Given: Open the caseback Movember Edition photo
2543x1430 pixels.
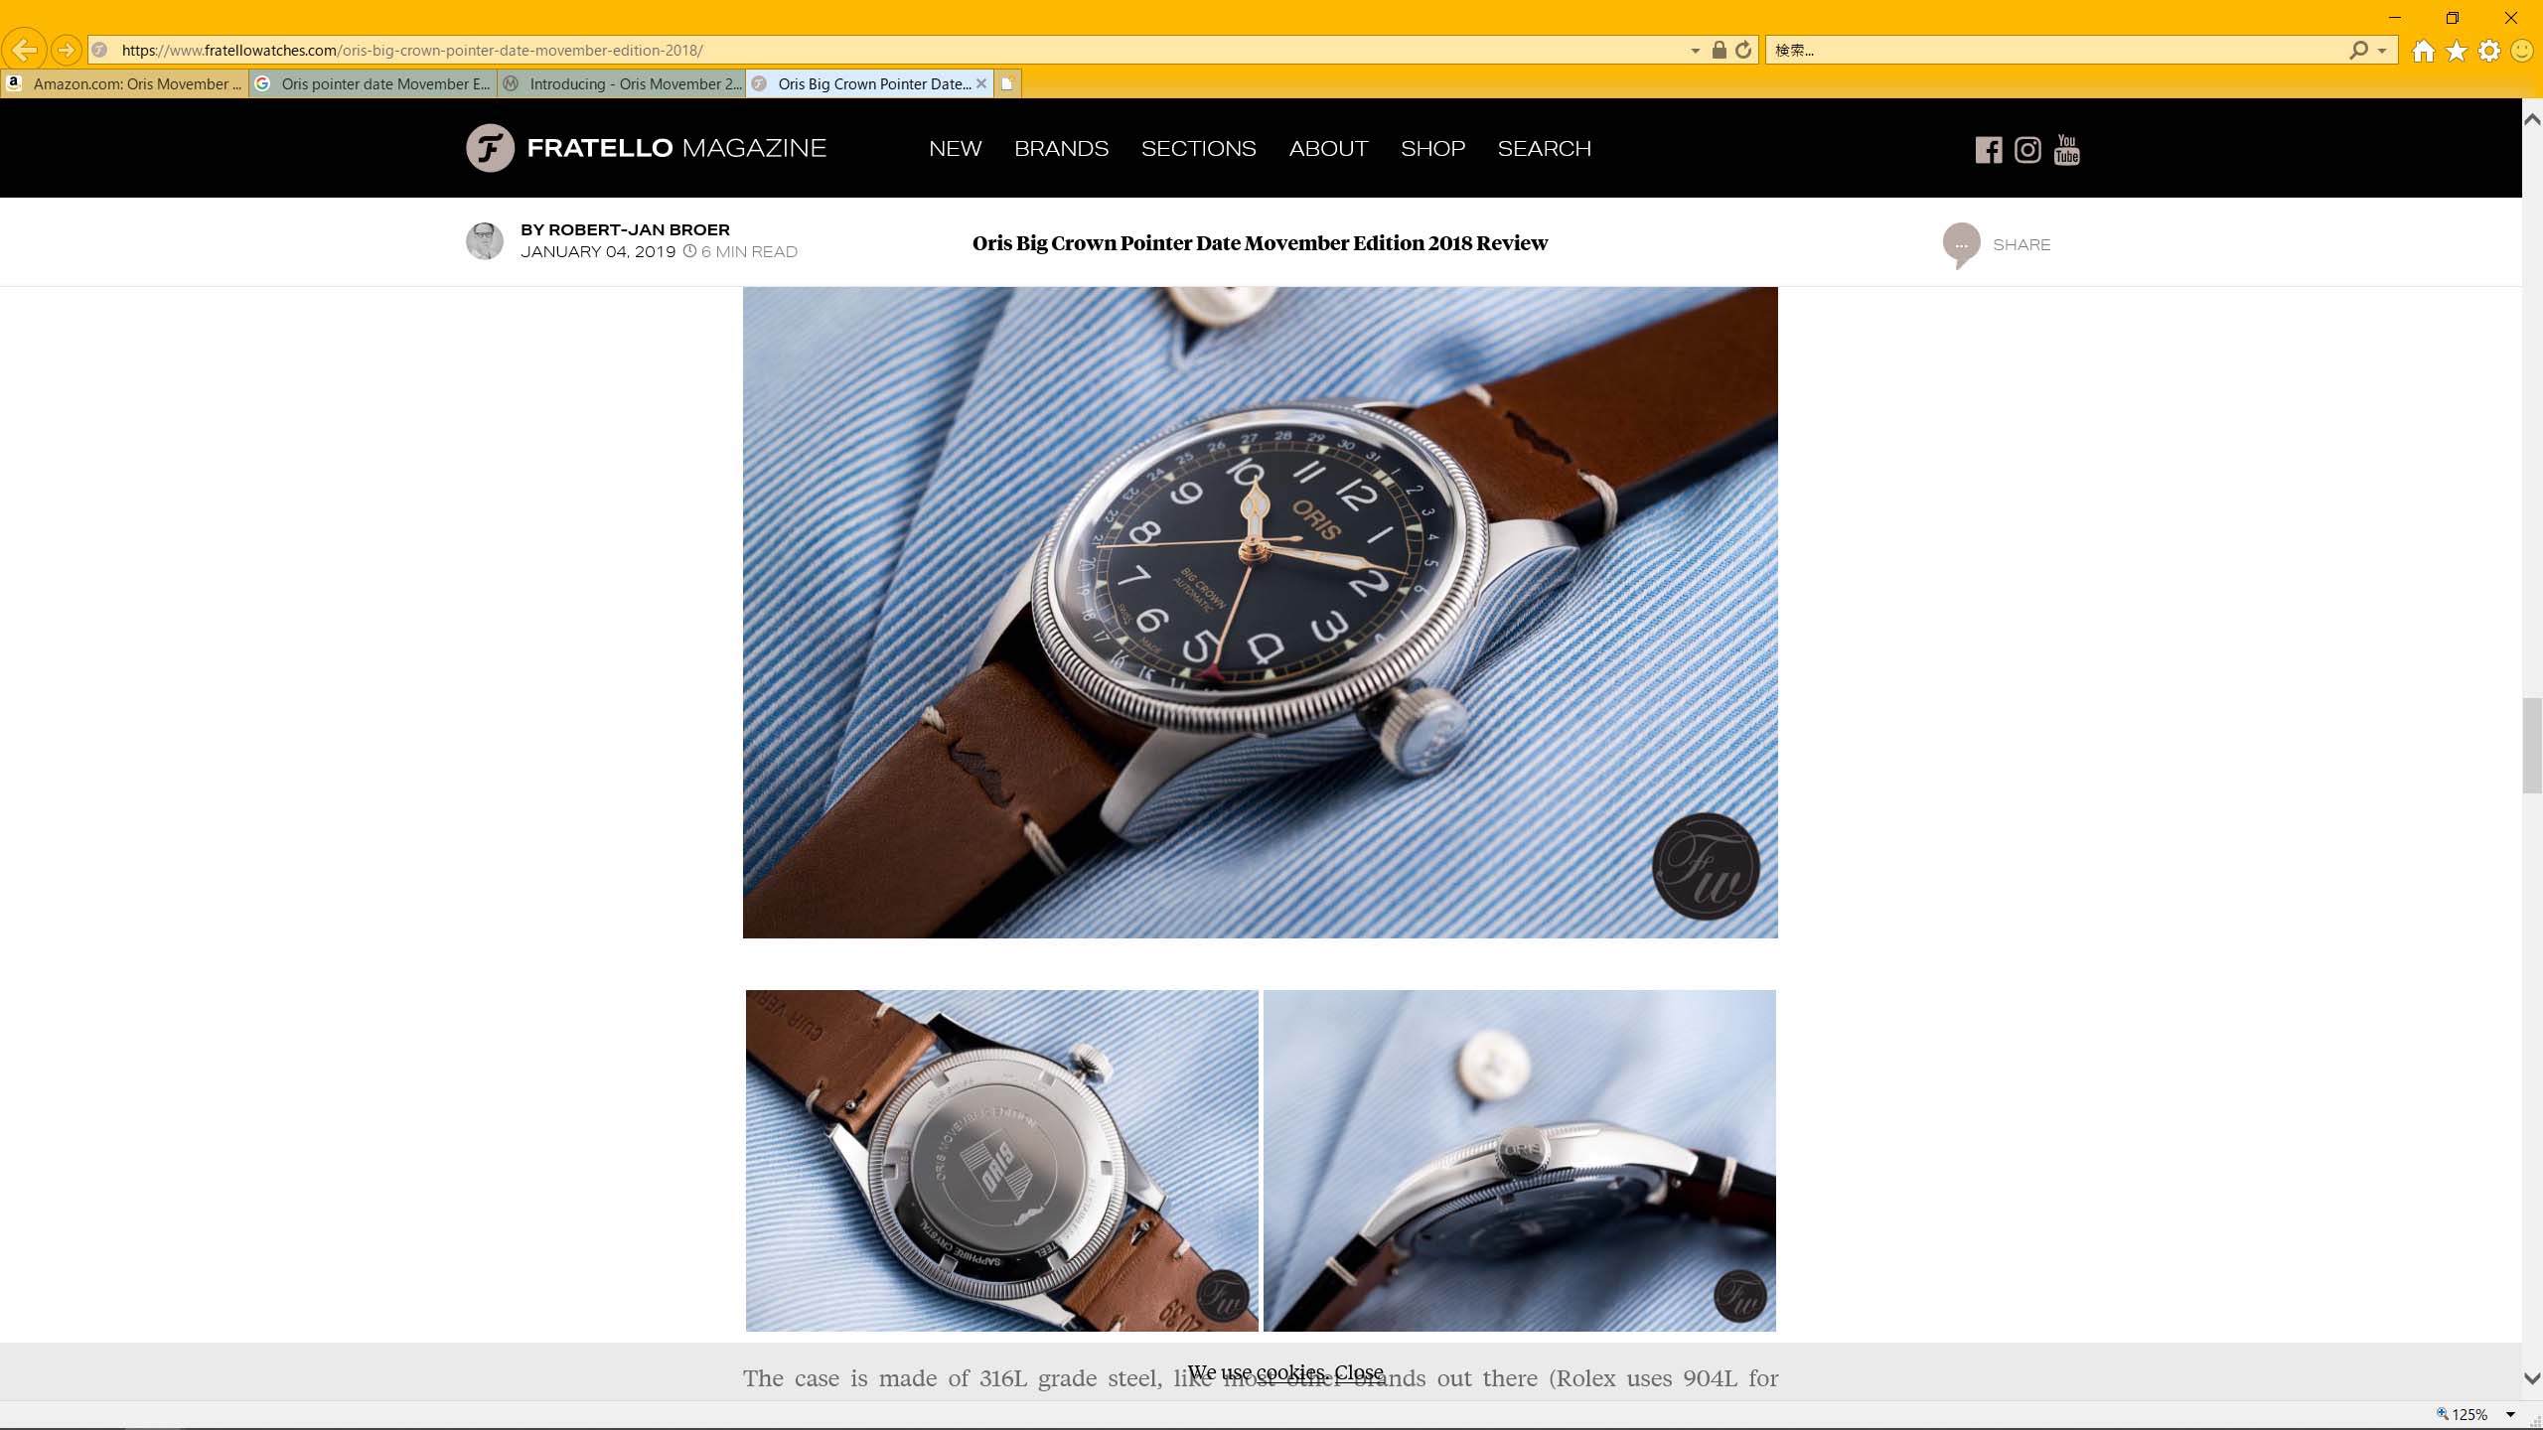Looking at the screenshot, I should (x=1001, y=1160).
